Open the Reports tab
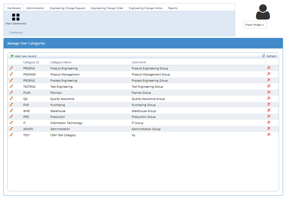 click(173, 8)
